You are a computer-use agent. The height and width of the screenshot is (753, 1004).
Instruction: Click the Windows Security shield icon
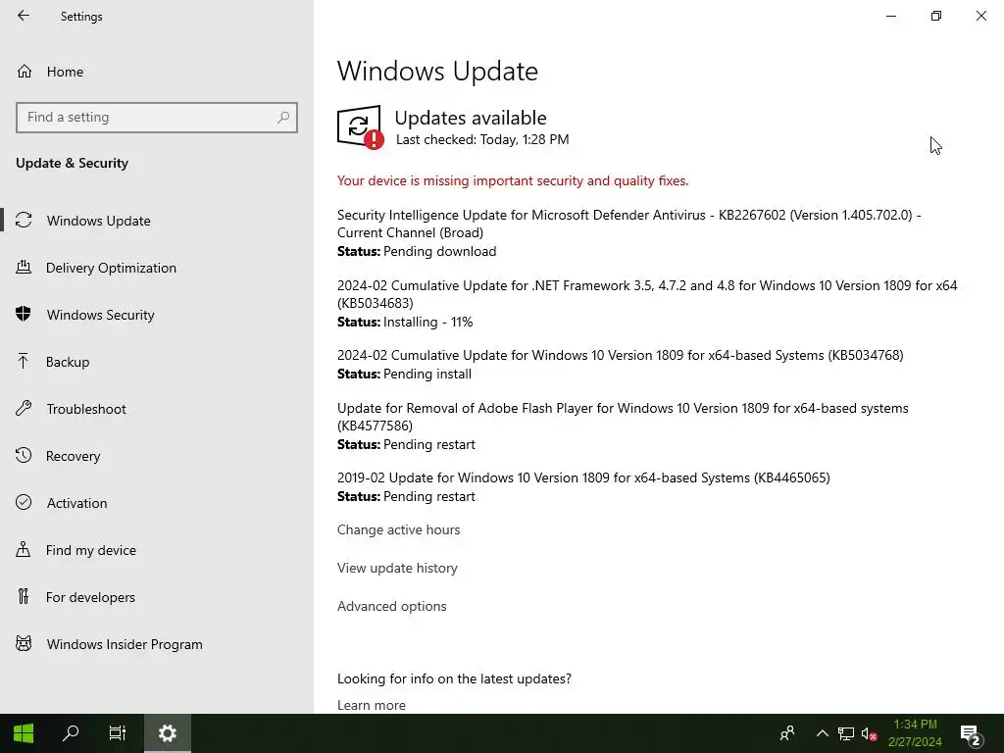pyautogui.click(x=24, y=314)
